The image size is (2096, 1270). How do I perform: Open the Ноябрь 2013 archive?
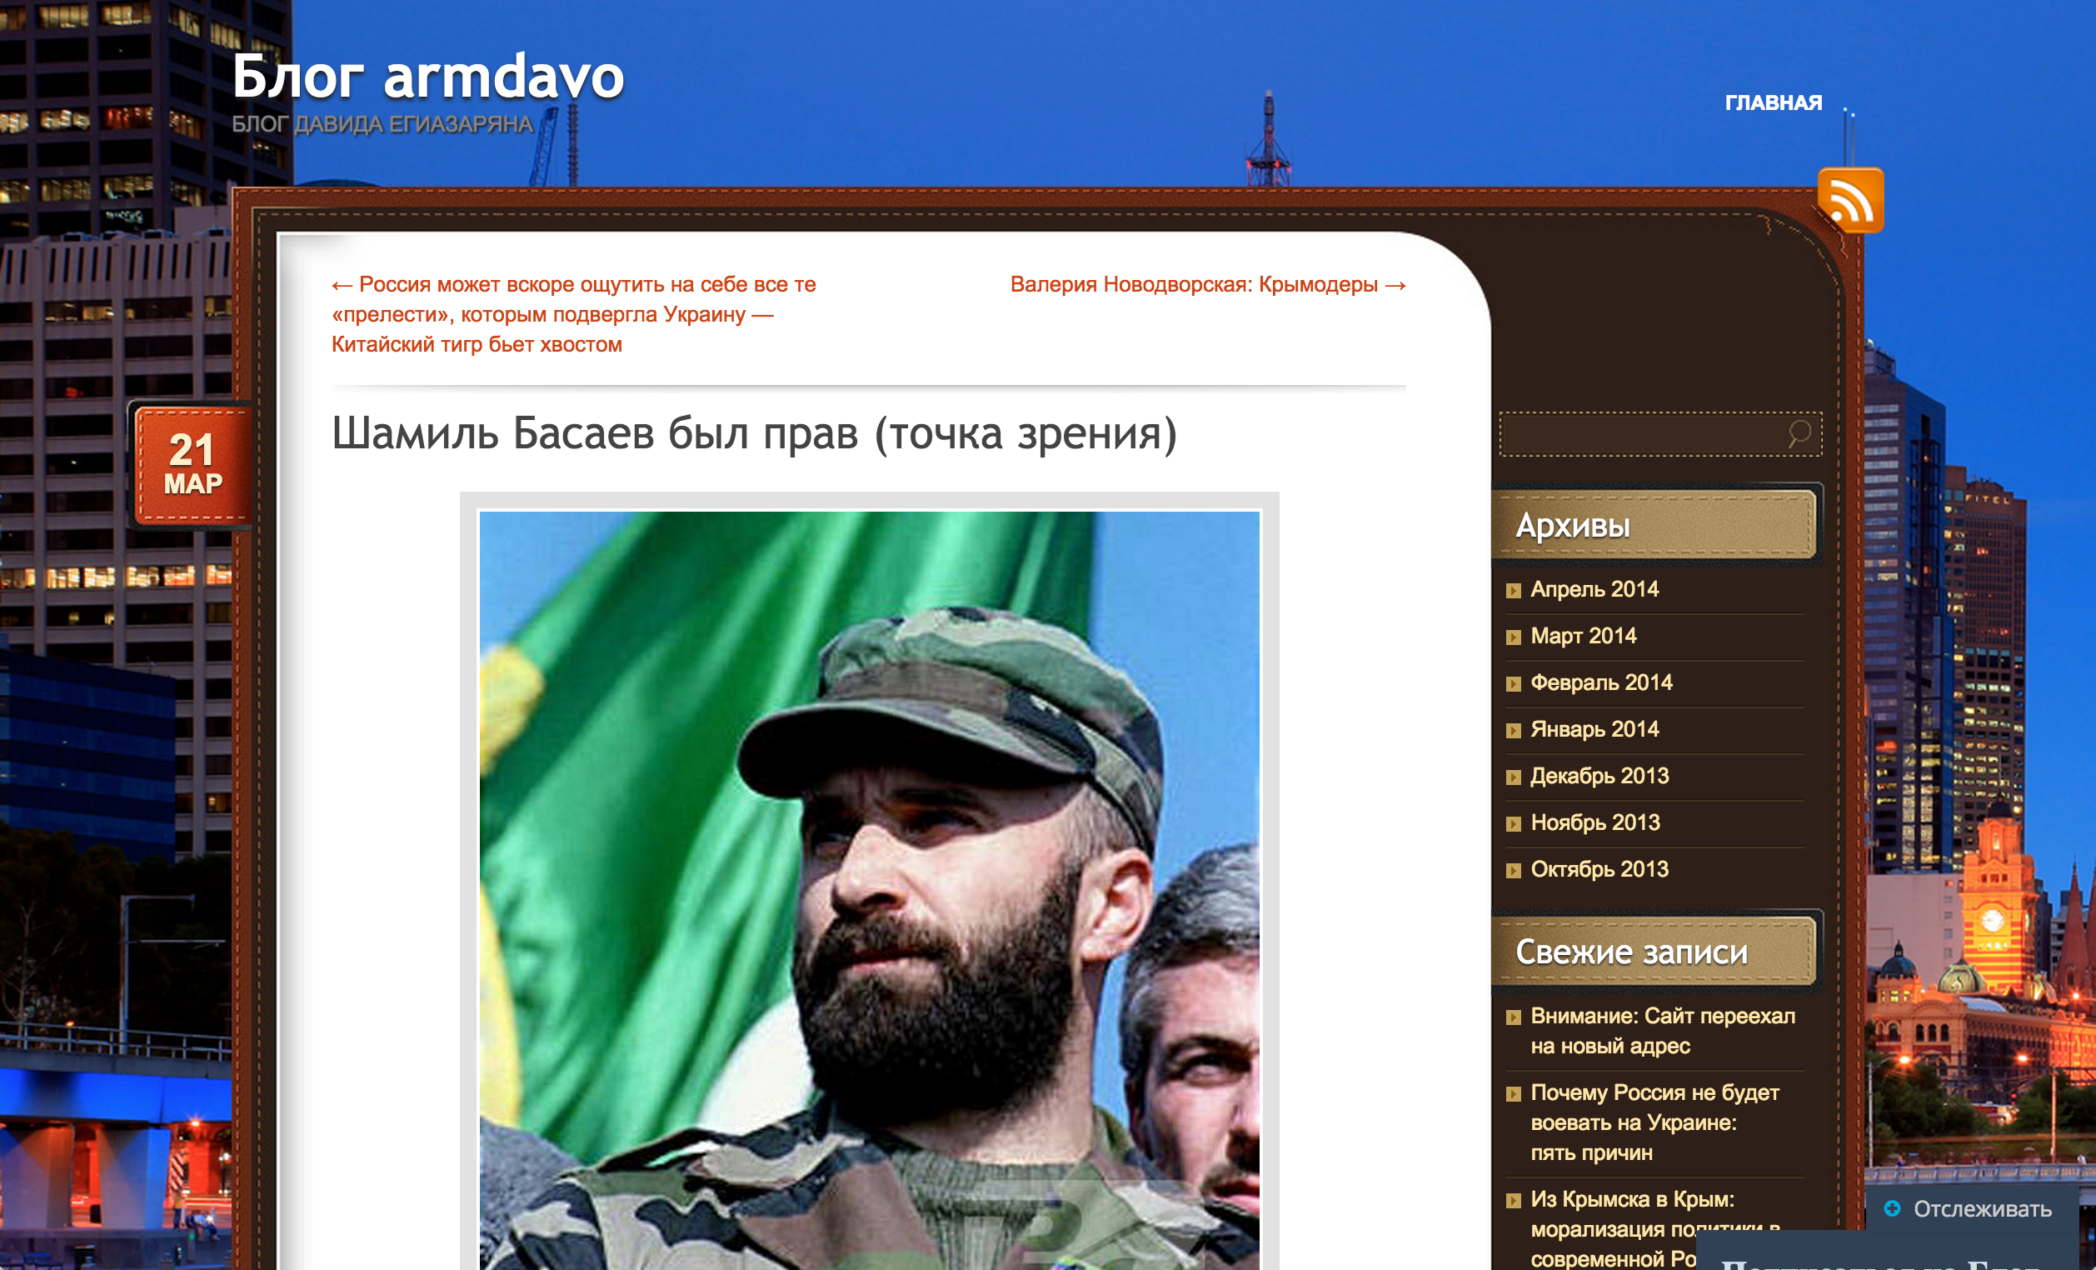1595,822
